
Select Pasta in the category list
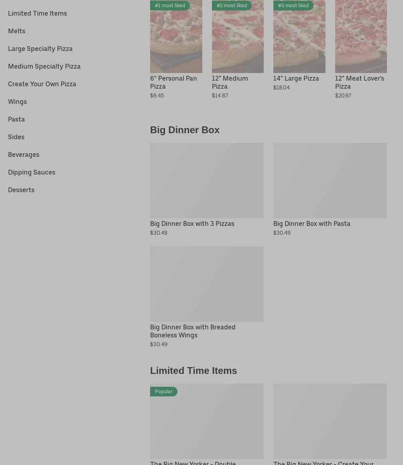16,119
